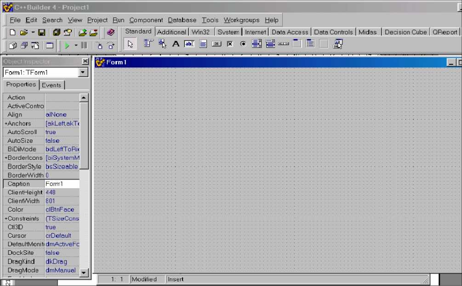Select the arrow pointer palette tool
This screenshot has height=286, width=462.
130,44
